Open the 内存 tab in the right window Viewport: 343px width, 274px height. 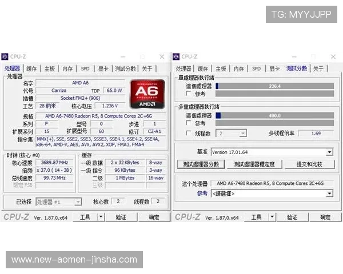(238, 68)
